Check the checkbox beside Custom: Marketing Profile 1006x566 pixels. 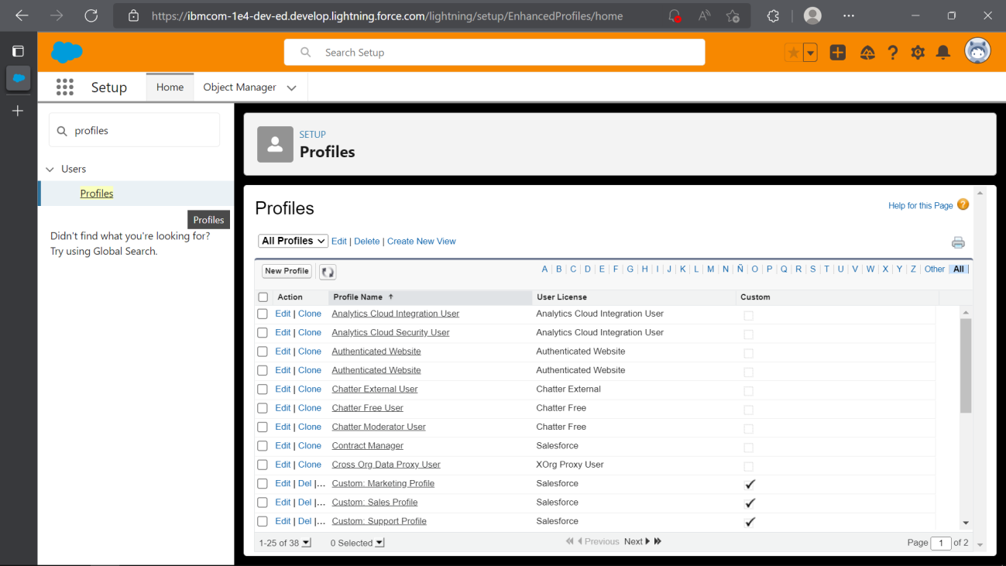(262, 485)
